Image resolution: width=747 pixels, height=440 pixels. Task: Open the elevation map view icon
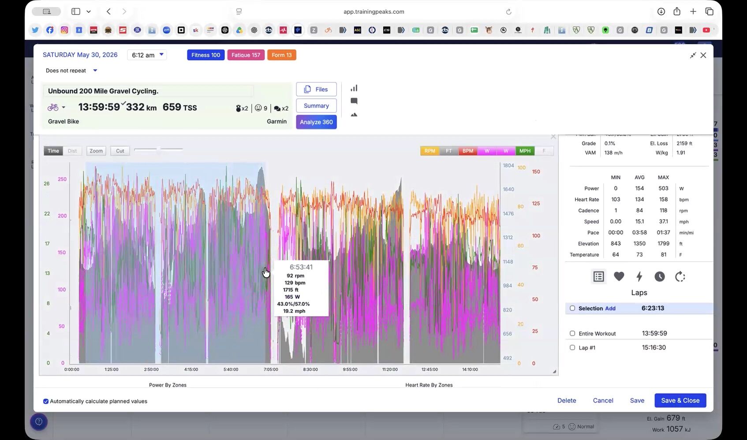(x=354, y=115)
